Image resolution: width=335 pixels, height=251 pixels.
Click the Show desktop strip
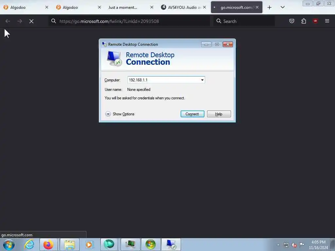pos(332,245)
